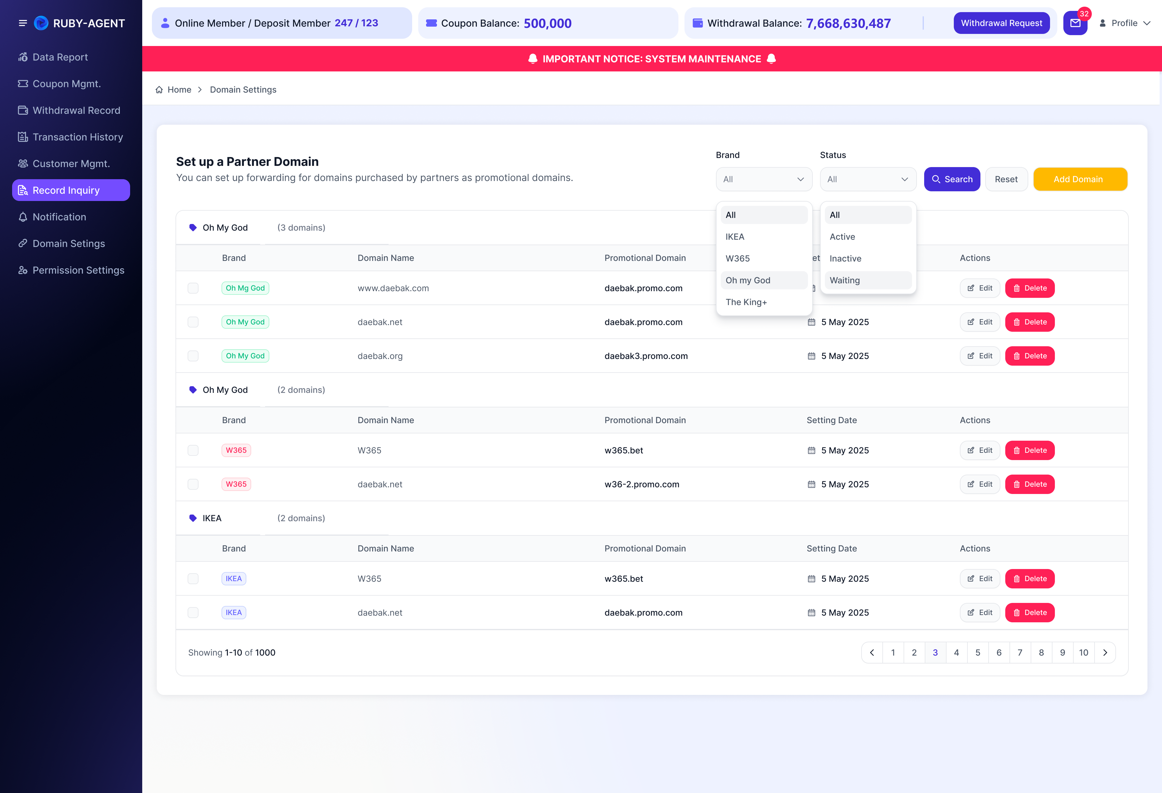Check the IKEA w365.bet row checkbox
The image size is (1162, 793).
[x=193, y=578]
